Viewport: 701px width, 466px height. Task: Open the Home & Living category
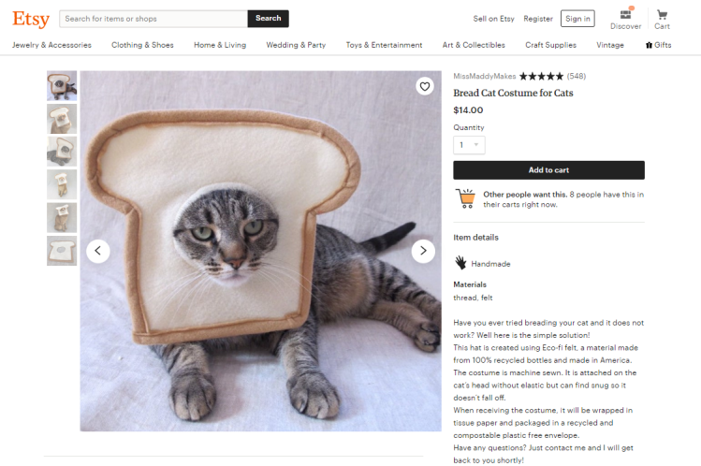point(220,45)
